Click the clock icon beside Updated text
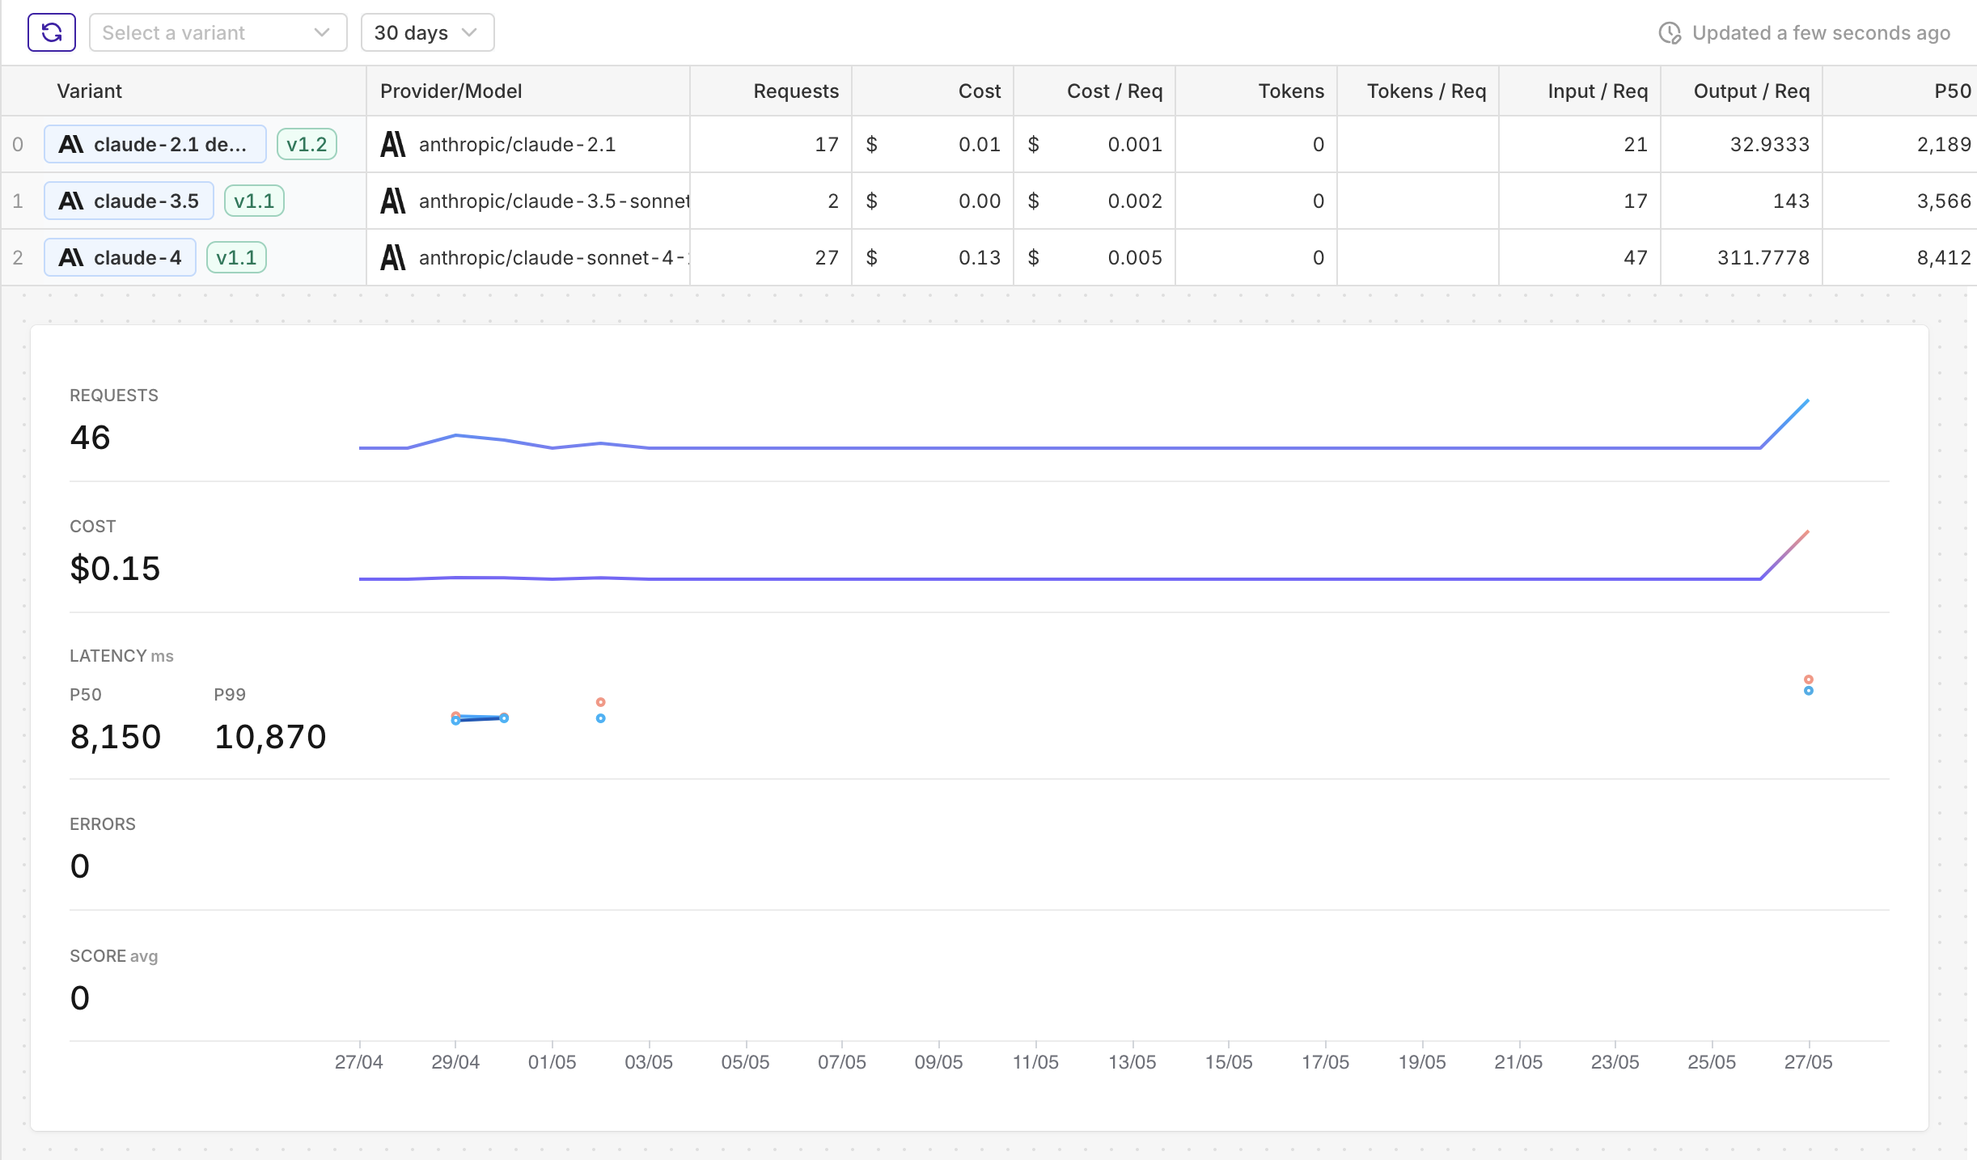The height and width of the screenshot is (1160, 1977). pos(1670,33)
